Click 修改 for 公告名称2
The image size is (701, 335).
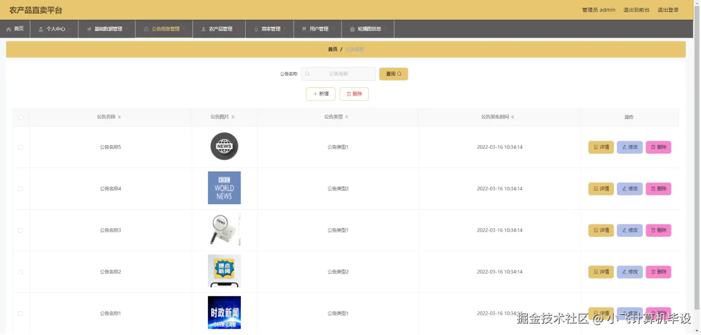(630, 272)
